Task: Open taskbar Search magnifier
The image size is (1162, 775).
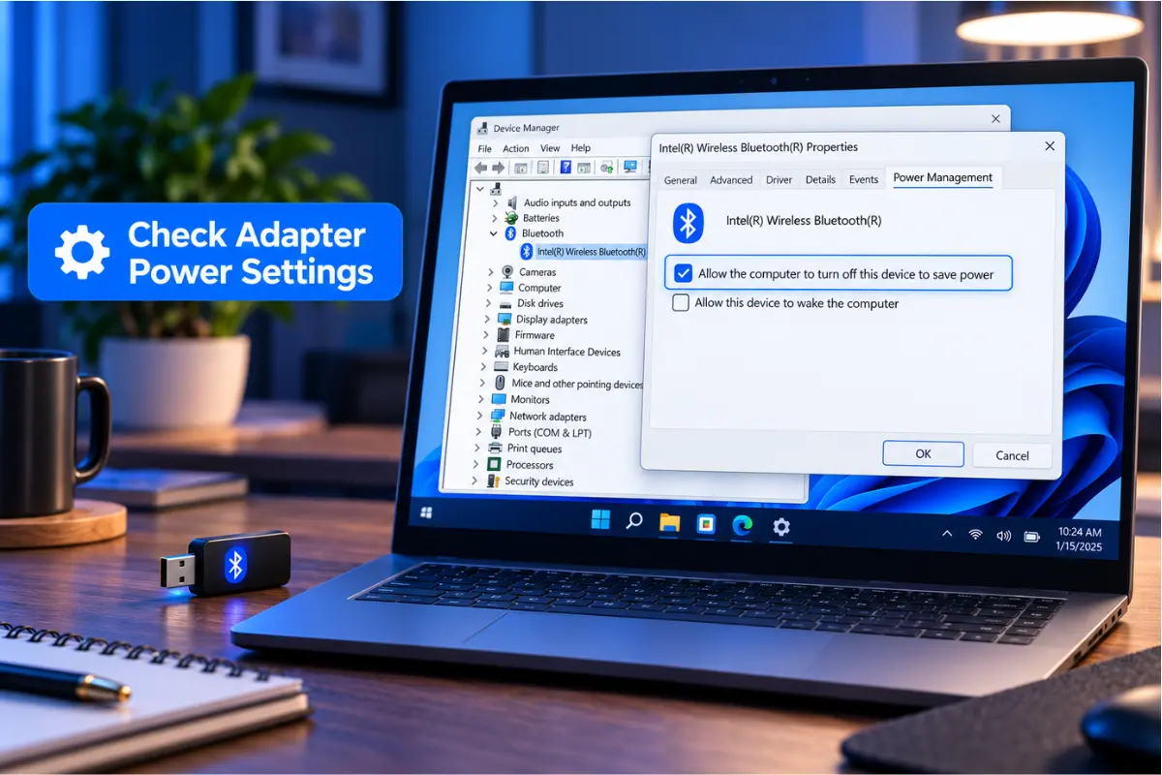Action: click(x=634, y=521)
